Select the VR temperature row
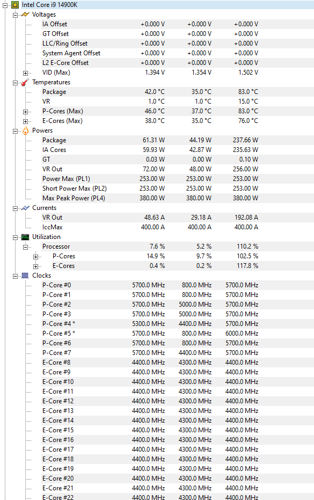 pyautogui.click(x=178, y=102)
